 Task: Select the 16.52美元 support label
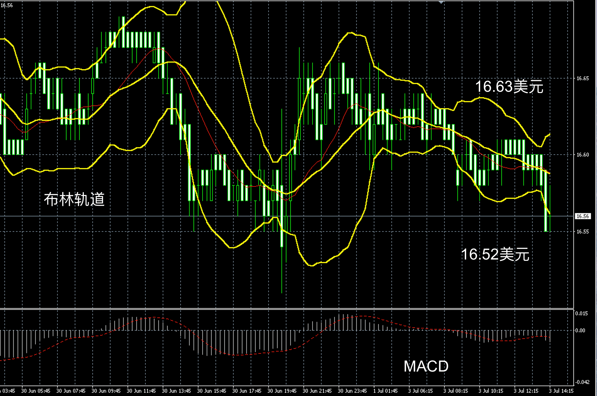coord(495,254)
